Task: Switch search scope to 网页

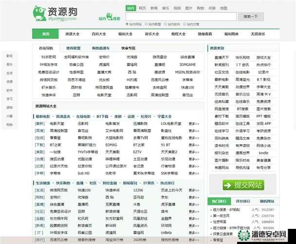Action: tap(142, 8)
